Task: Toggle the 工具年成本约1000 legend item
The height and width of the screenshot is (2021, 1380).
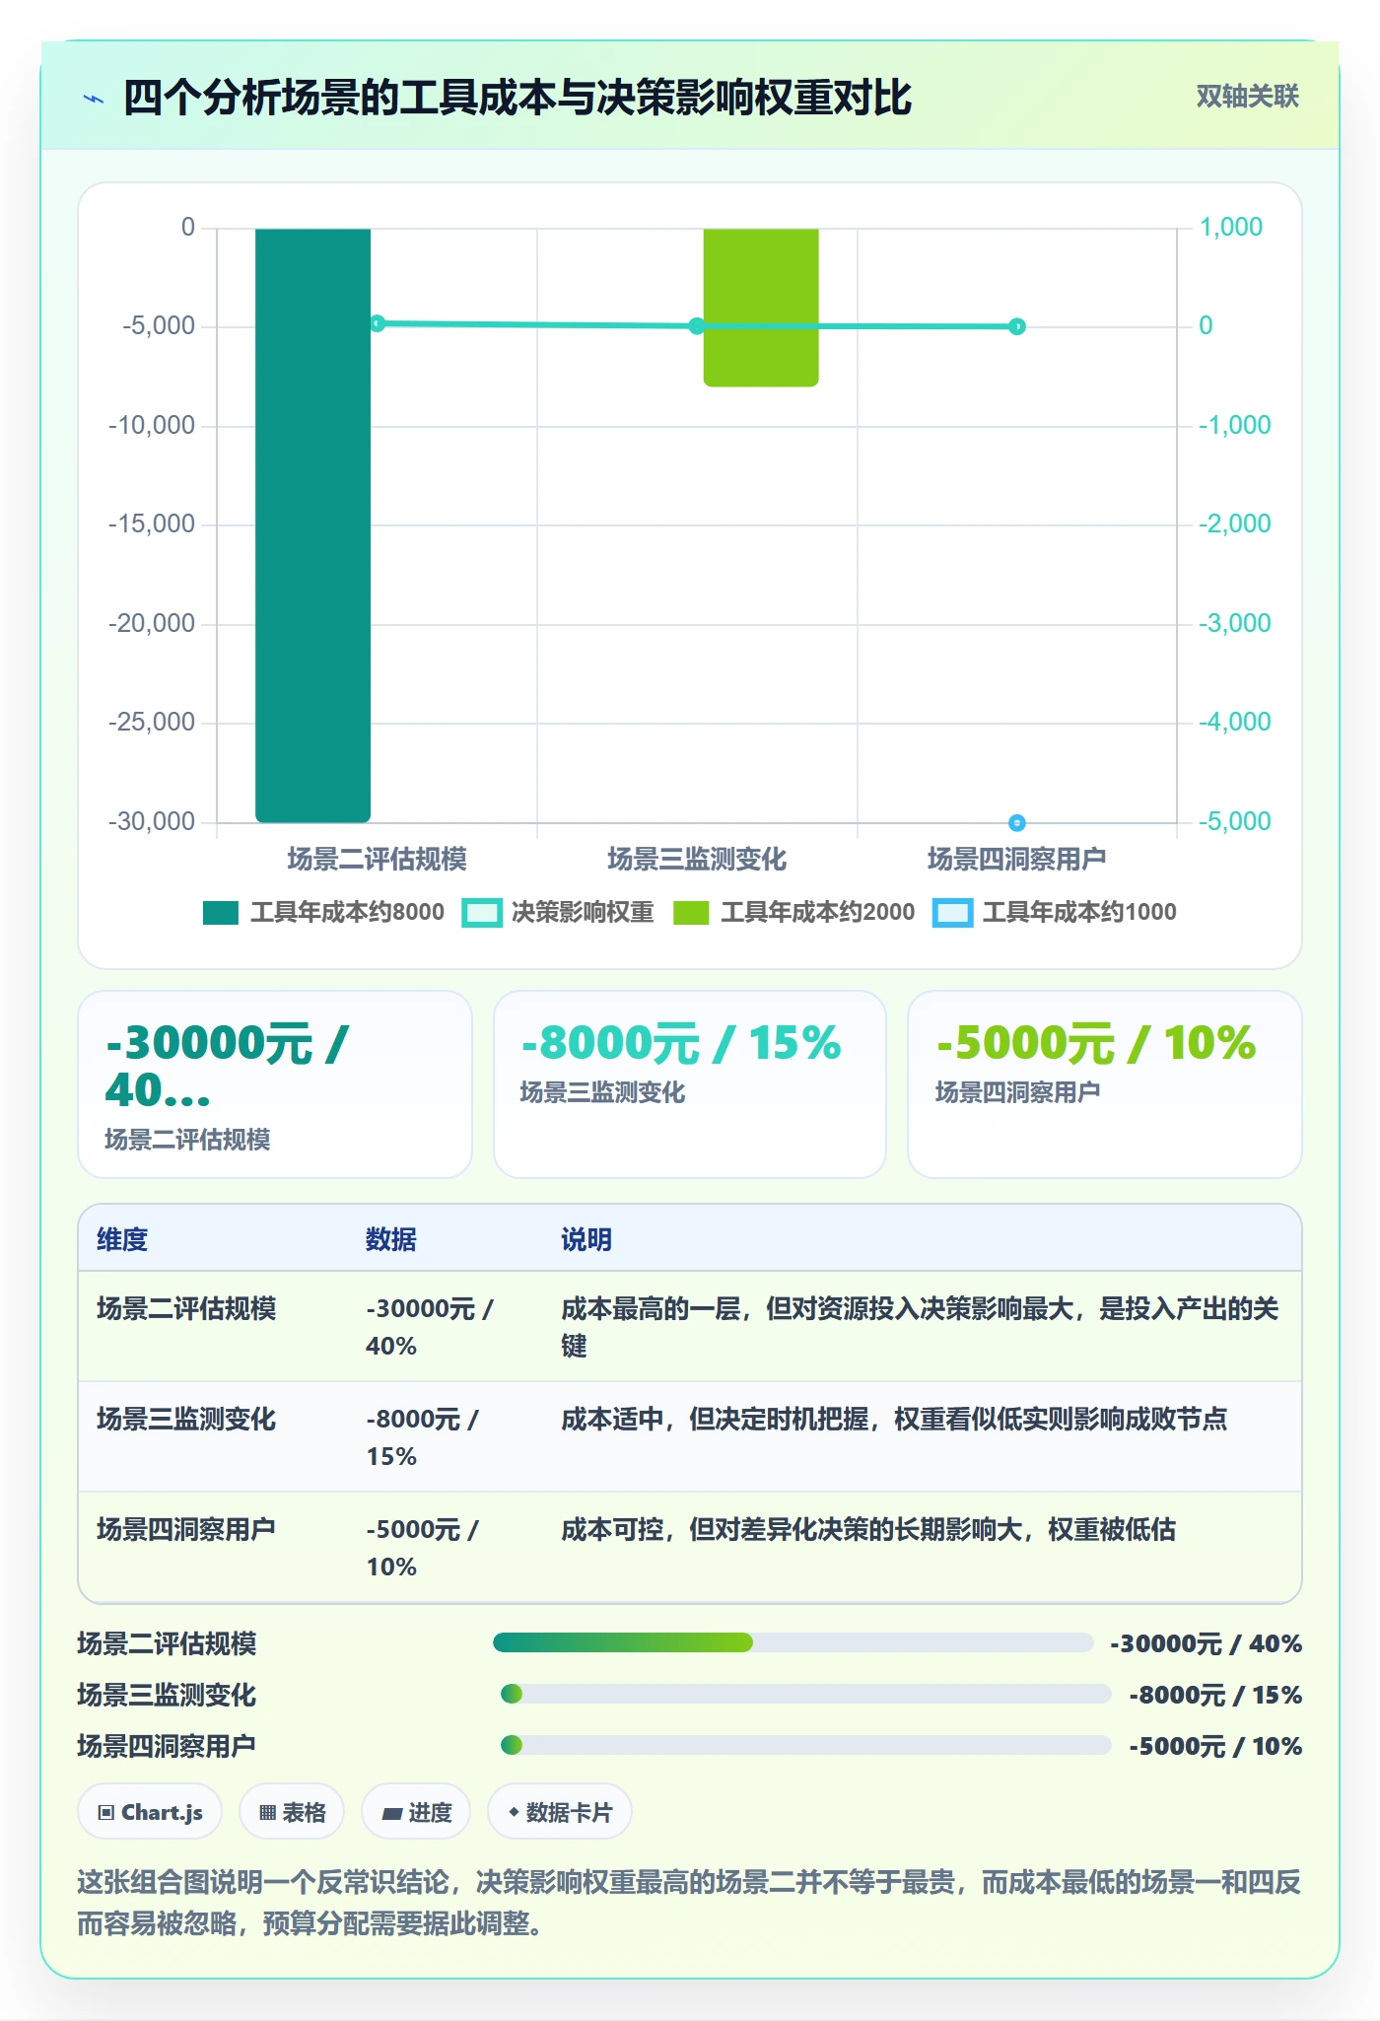Action: (1055, 912)
